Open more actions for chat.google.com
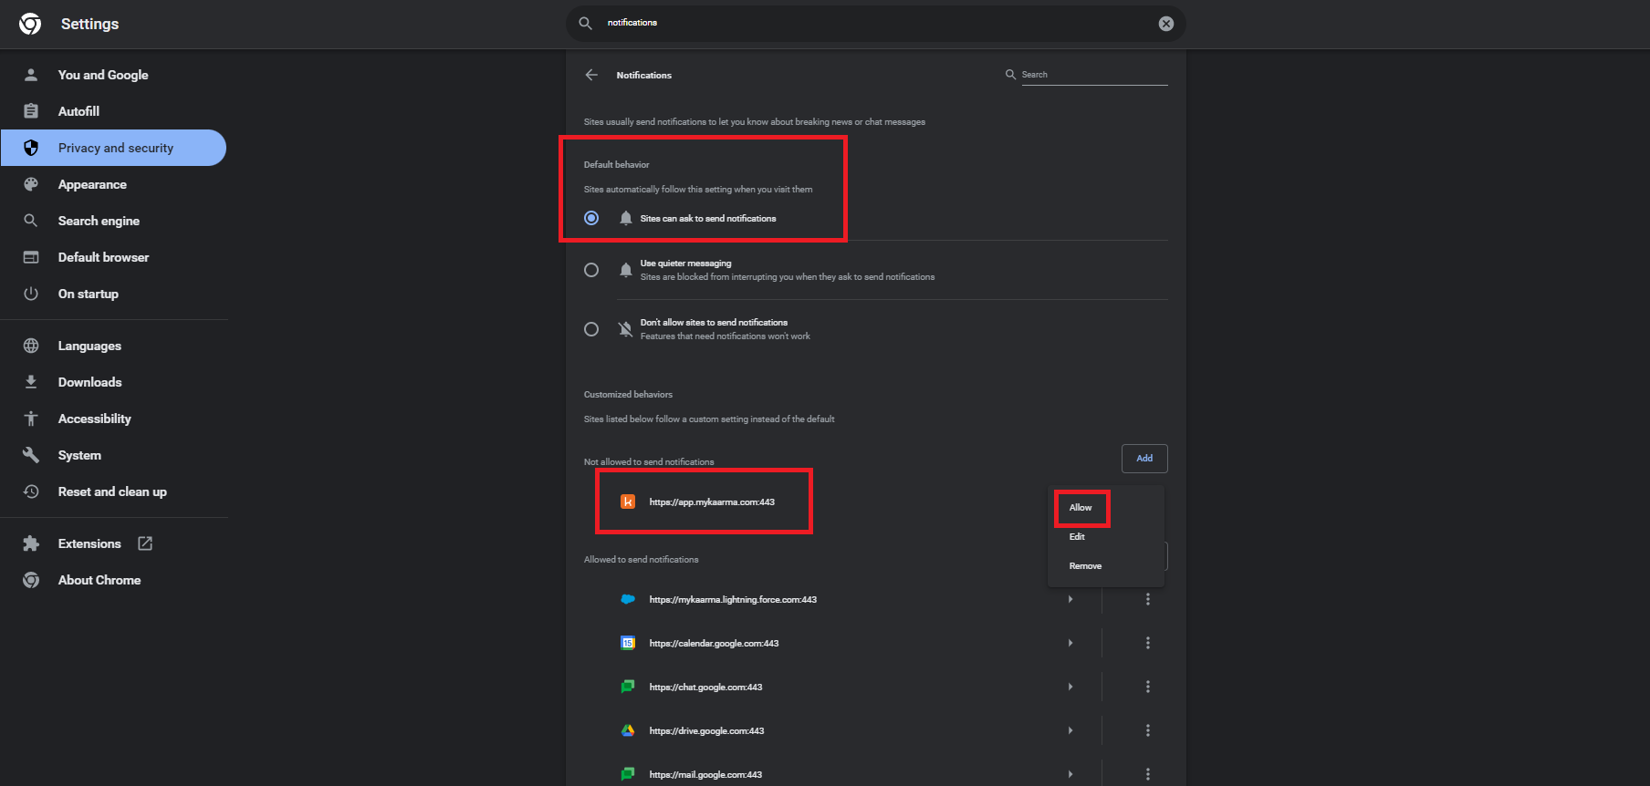This screenshot has height=786, width=1650. click(1147, 687)
